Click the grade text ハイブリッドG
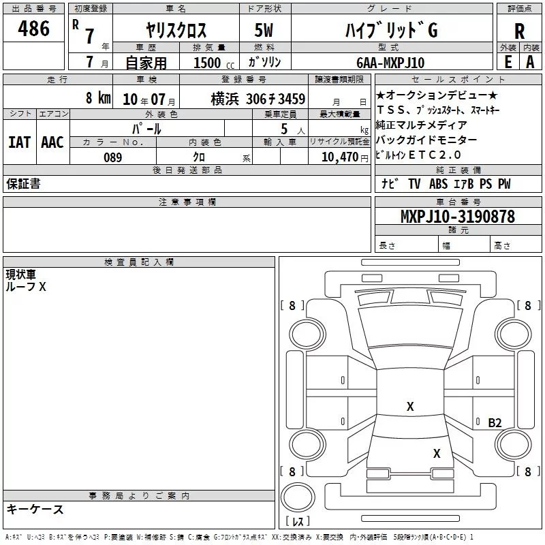This screenshot has width=545, height=545. (391, 30)
